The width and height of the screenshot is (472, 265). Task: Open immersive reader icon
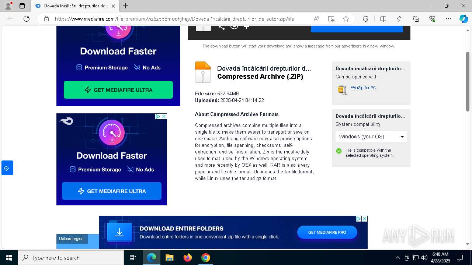click(331, 19)
